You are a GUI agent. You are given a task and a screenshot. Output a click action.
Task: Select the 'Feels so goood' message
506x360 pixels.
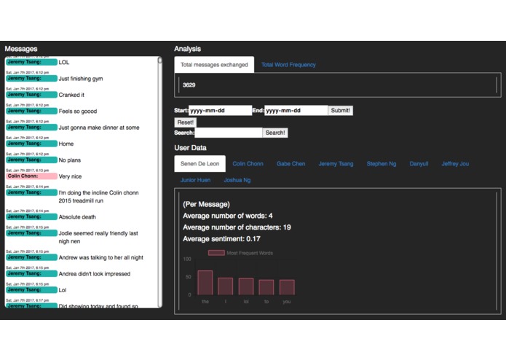[78, 111]
